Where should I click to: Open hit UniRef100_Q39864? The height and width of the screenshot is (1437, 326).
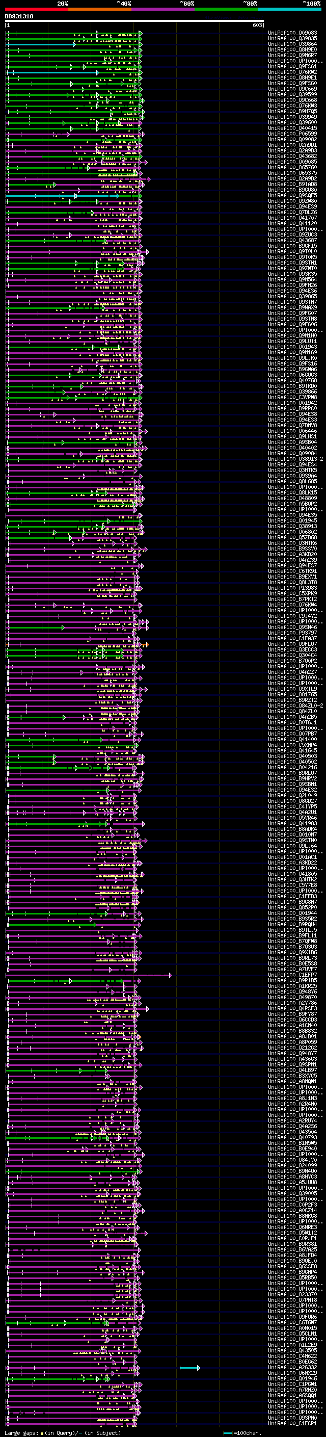tap(292, 44)
